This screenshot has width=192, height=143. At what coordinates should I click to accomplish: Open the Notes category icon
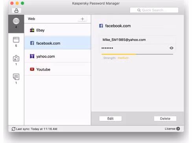[x=16, y=77]
